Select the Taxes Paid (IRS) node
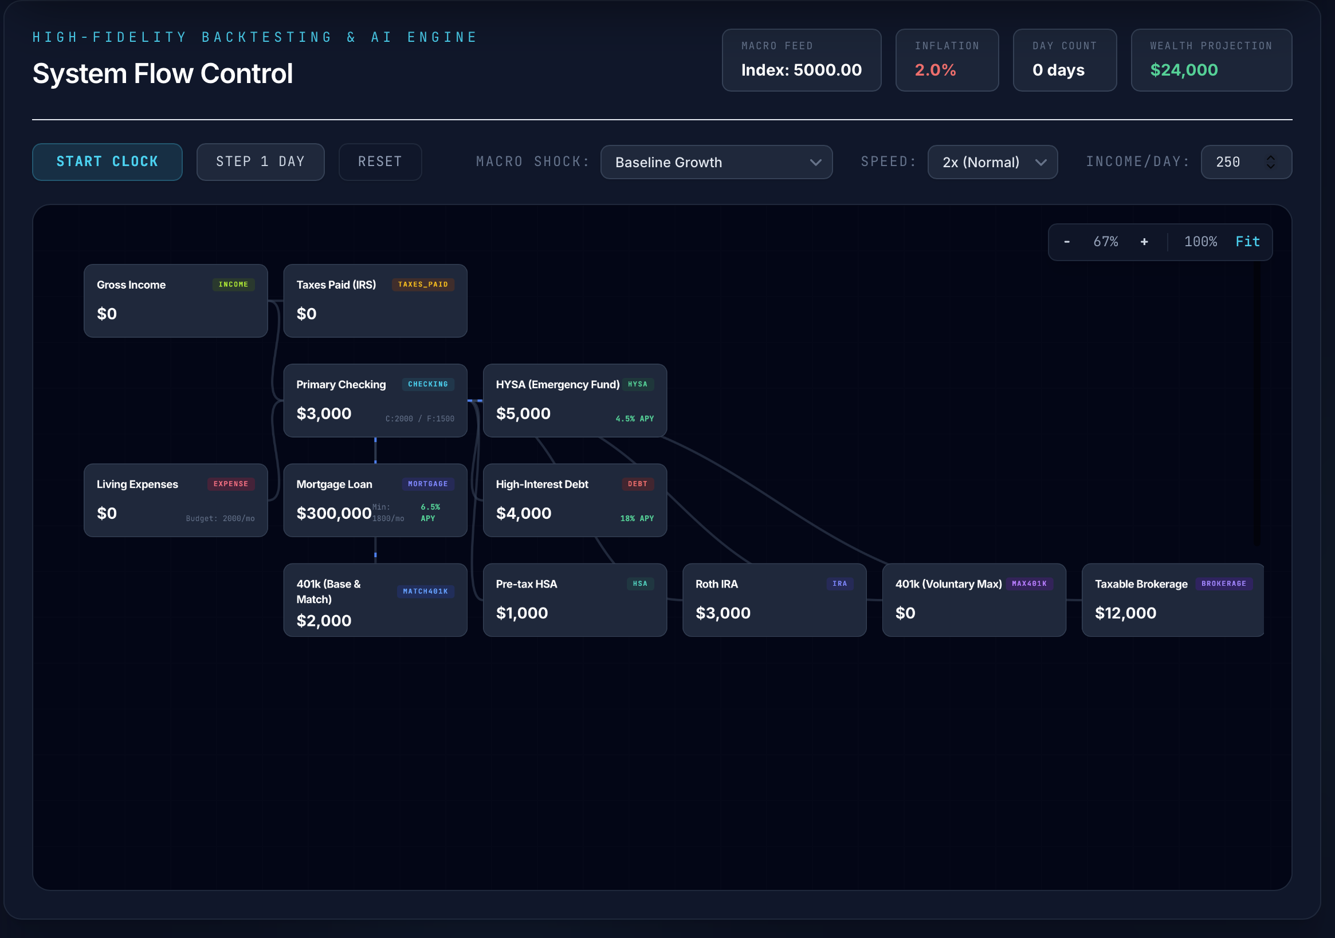This screenshot has width=1335, height=938. click(x=375, y=301)
